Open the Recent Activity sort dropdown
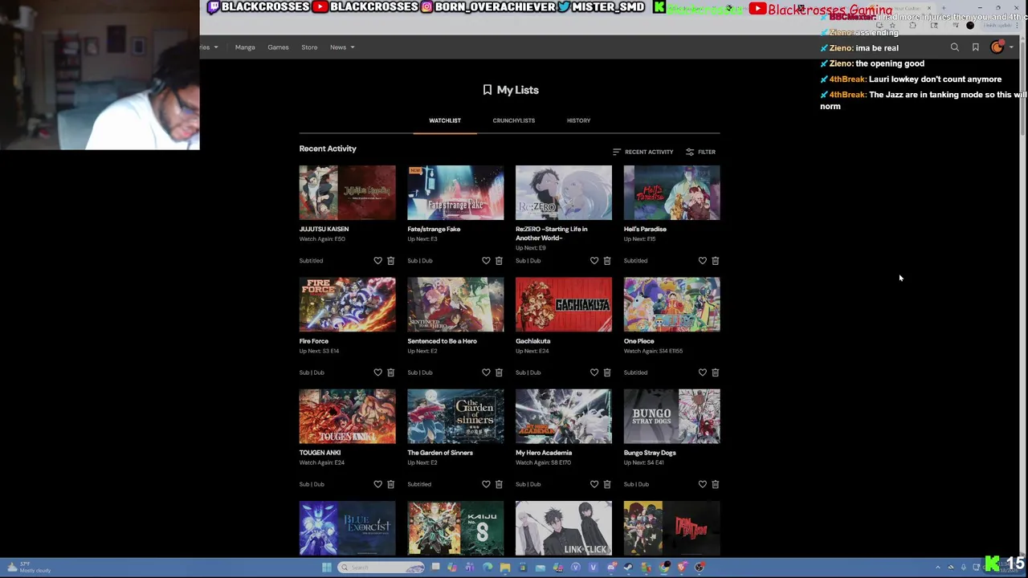1028x578 pixels. pos(642,152)
